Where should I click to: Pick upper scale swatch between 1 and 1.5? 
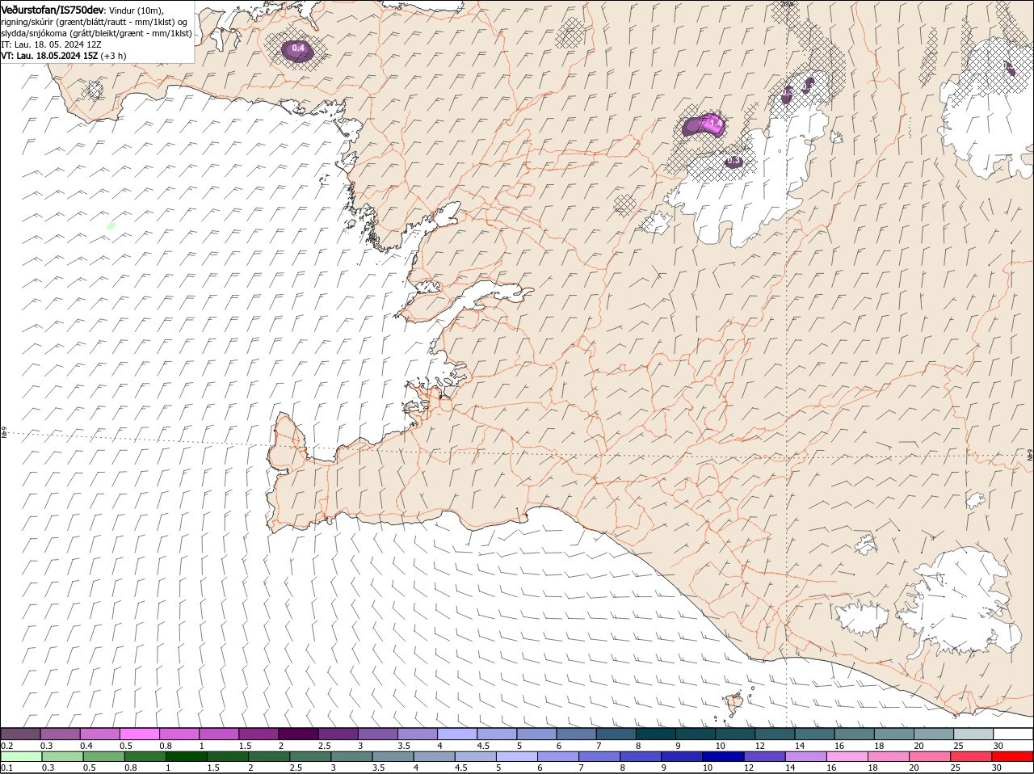tap(218, 734)
